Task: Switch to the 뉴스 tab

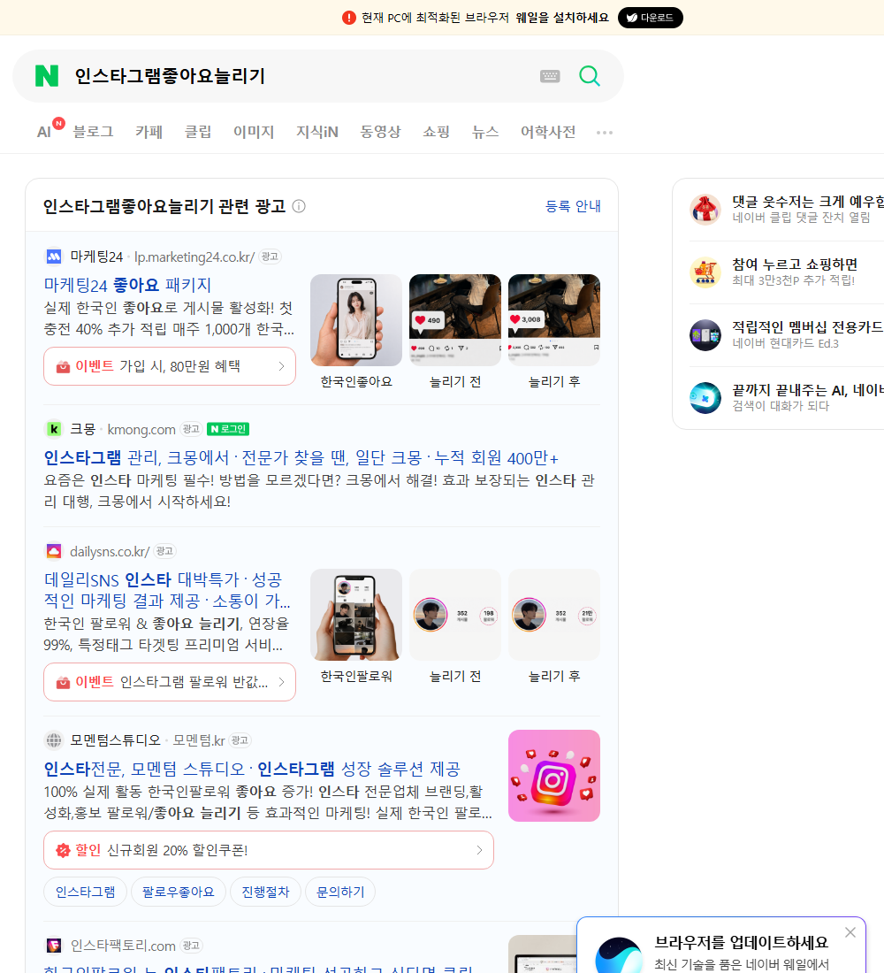Action: point(485,132)
